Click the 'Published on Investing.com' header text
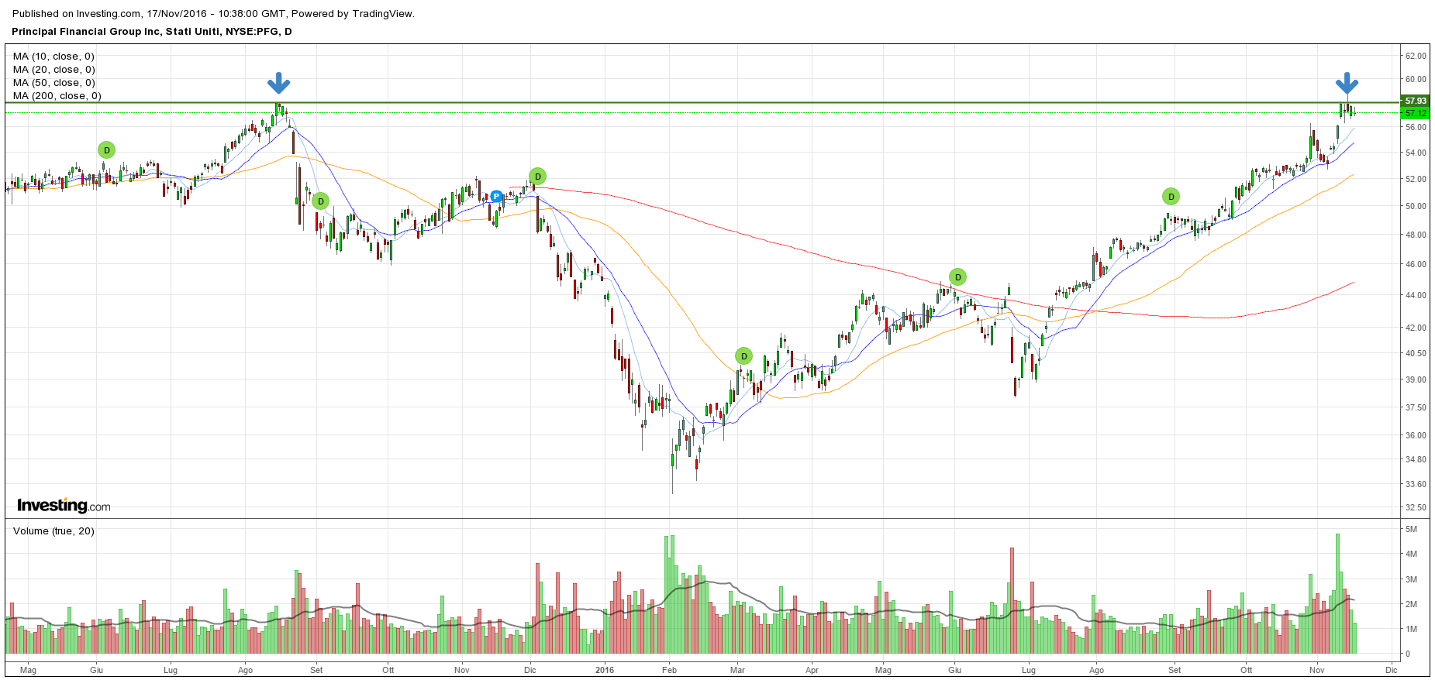Viewport: 1435px width, 680px height. click(x=77, y=14)
